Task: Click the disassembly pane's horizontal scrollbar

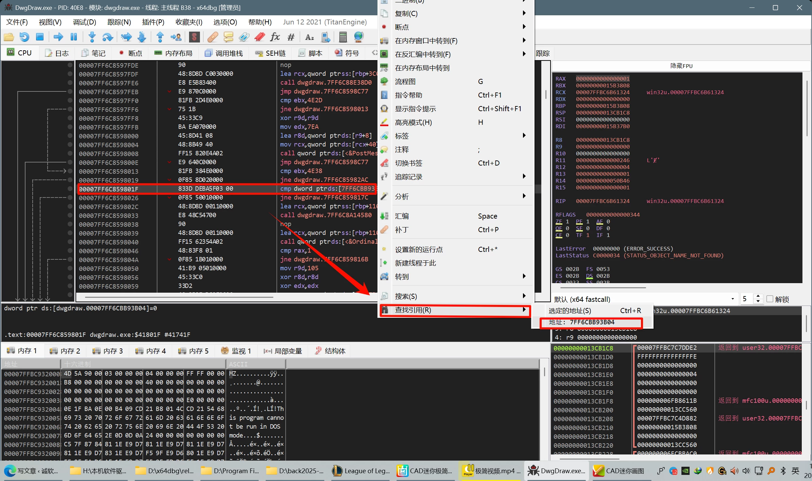Action: click(179, 297)
